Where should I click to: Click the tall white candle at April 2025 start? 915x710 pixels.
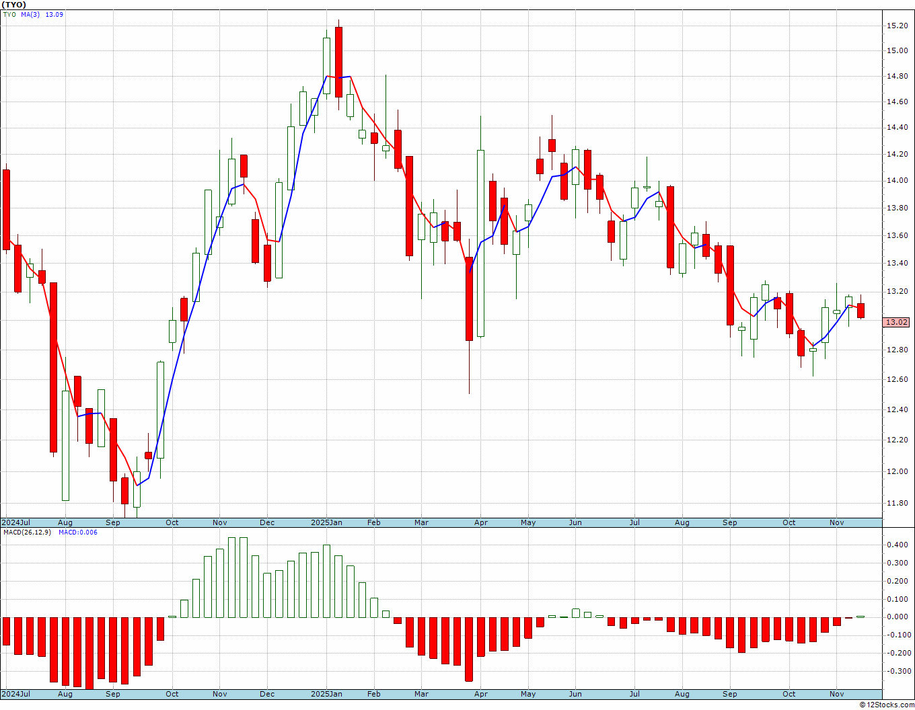pyautogui.click(x=480, y=243)
